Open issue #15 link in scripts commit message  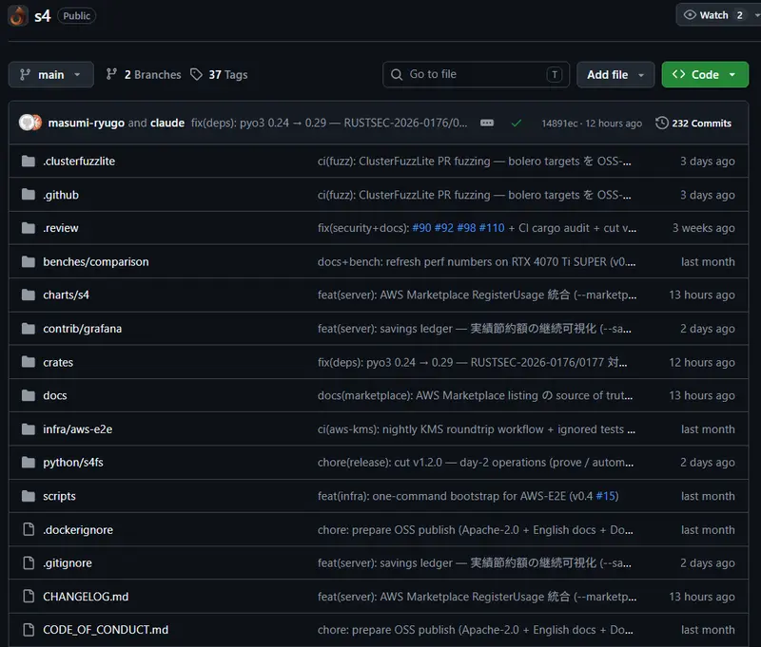point(606,496)
